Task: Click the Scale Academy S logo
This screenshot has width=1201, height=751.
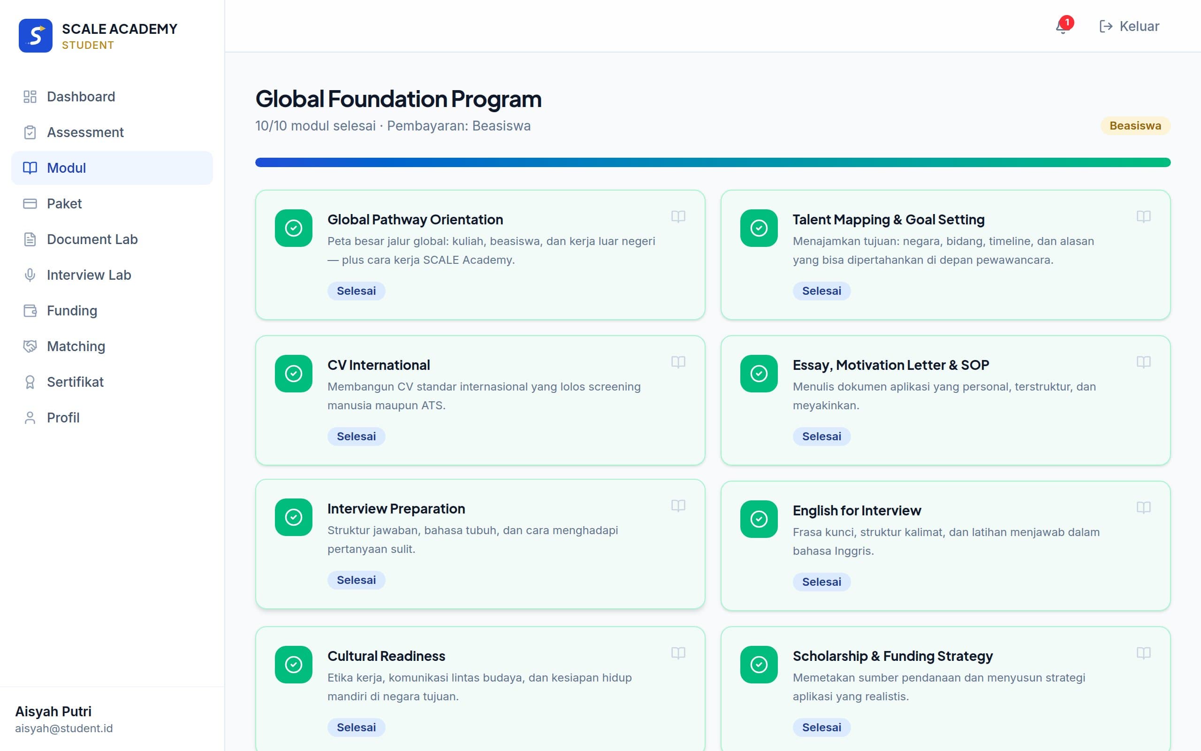Action: (35, 36)
